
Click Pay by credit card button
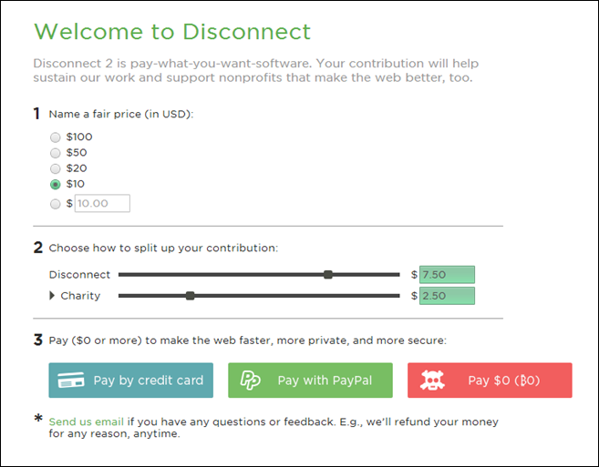click(131, 381)
